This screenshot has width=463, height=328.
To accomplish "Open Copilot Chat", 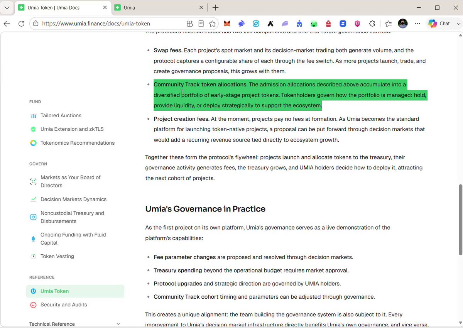I will pyautogui.click(x=439, y=24).
